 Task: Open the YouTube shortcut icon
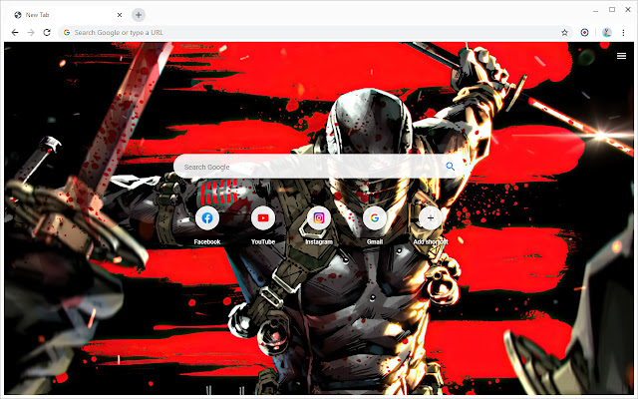[263, 218]
